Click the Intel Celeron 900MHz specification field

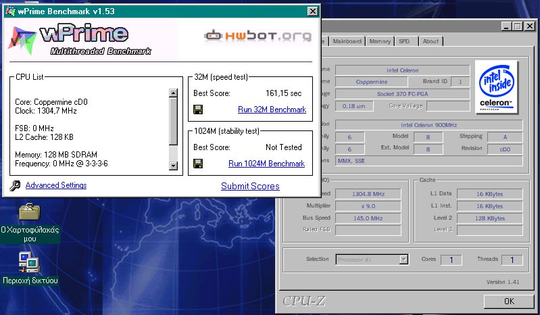[428, 125]
